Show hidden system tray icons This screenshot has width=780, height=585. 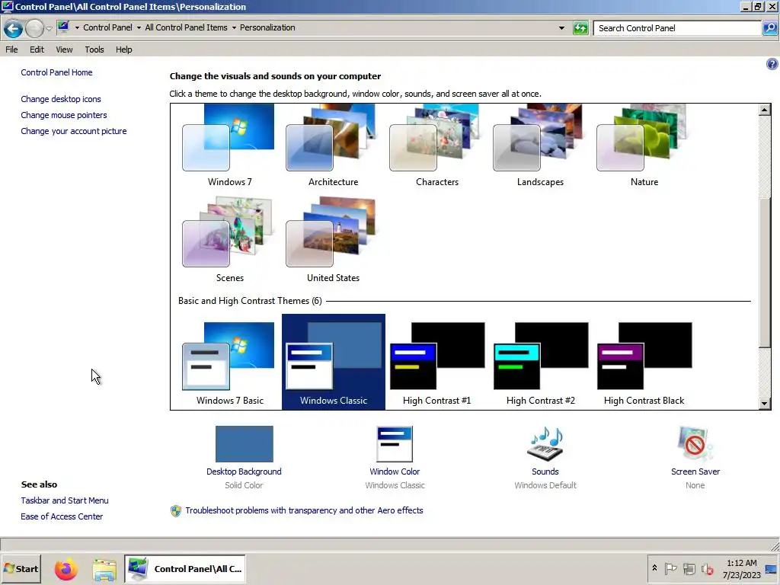654,568
